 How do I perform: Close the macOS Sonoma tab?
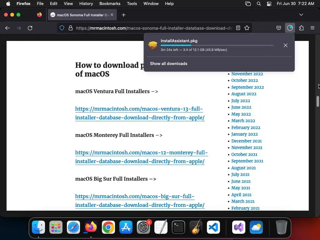(x=112, y=15)
